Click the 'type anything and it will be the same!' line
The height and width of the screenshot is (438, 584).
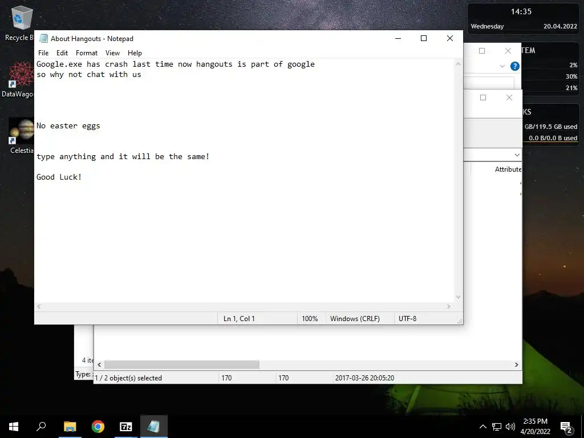pos(123,156)
